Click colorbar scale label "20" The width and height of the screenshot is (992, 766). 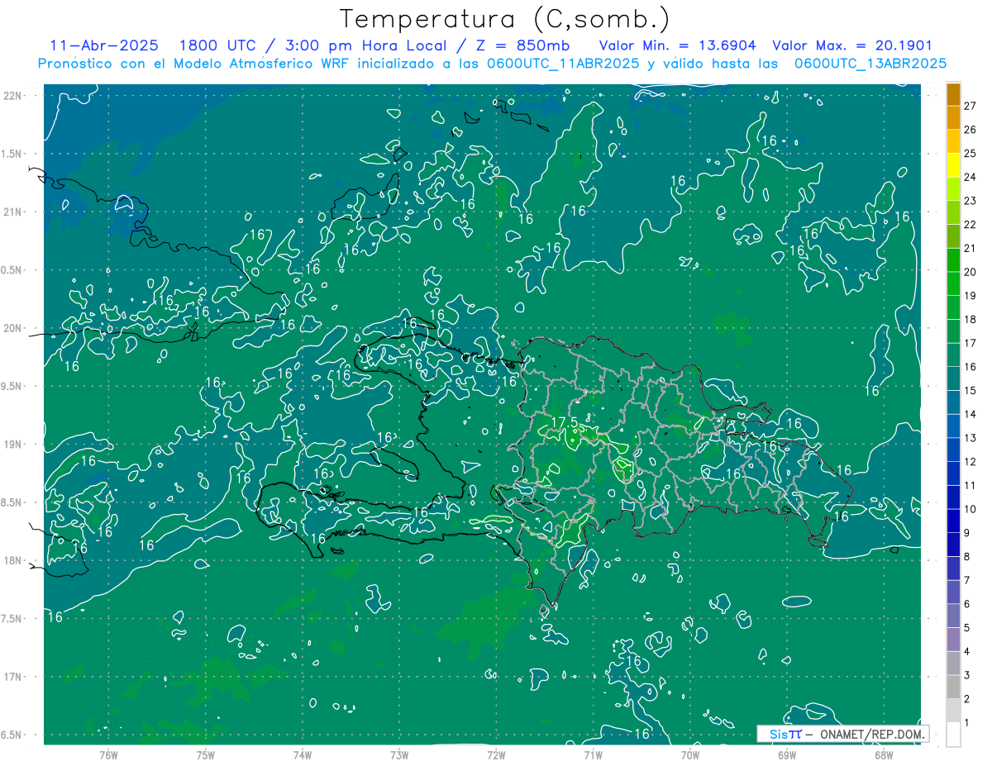pyautogui.click(x=970, y=272)
